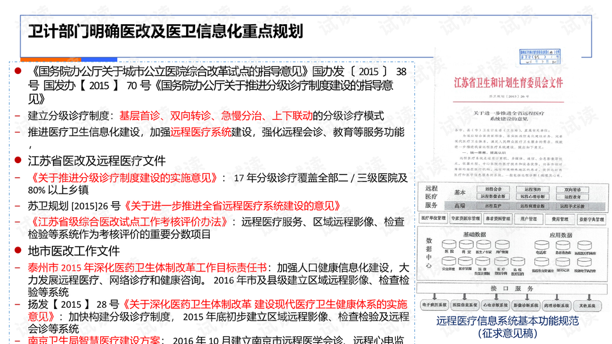Click the heading 地市医改工作文件
612x344 pixels.
point(74,251)
